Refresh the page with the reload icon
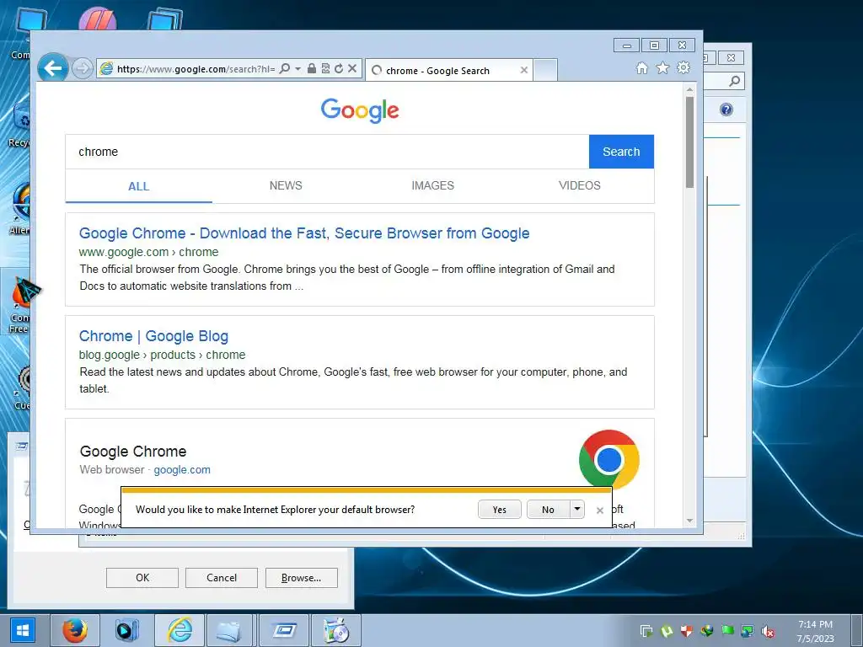 point(339,69)
